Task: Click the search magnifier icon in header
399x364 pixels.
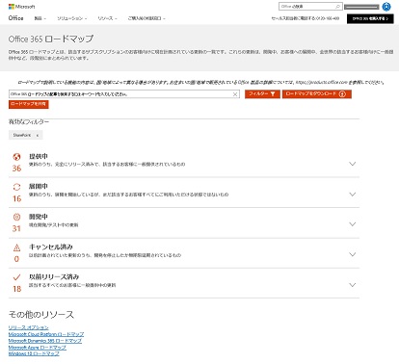Action: (337, 7)
